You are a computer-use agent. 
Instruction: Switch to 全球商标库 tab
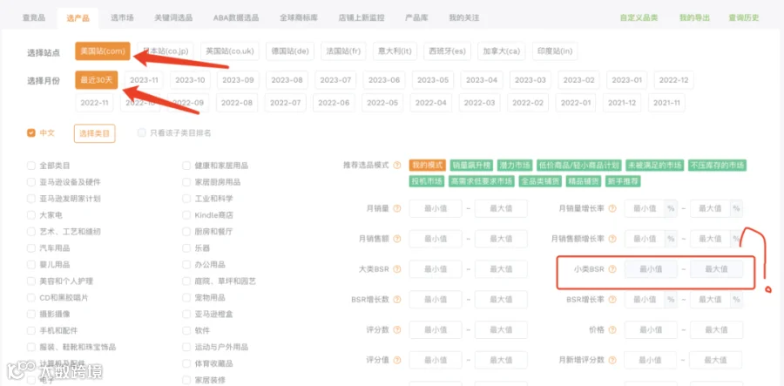click(299, 18)
